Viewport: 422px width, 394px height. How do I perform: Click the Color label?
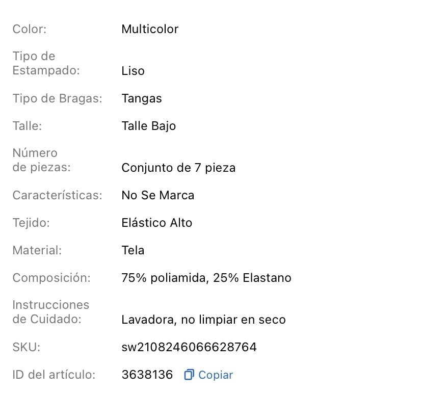[29, 30]
